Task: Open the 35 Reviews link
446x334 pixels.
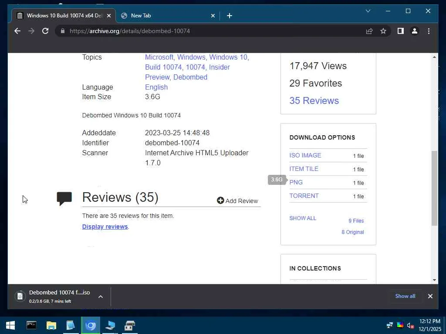Action: [x=314, y=100]
